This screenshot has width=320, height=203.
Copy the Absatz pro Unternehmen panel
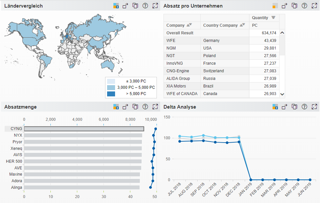point(294,6)
